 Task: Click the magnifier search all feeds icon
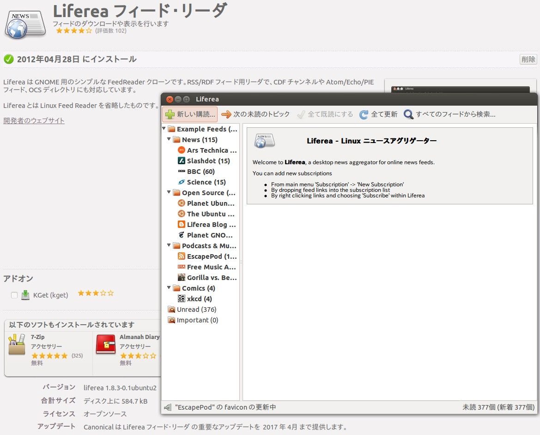pyautogui.click(x=408, y=114)
